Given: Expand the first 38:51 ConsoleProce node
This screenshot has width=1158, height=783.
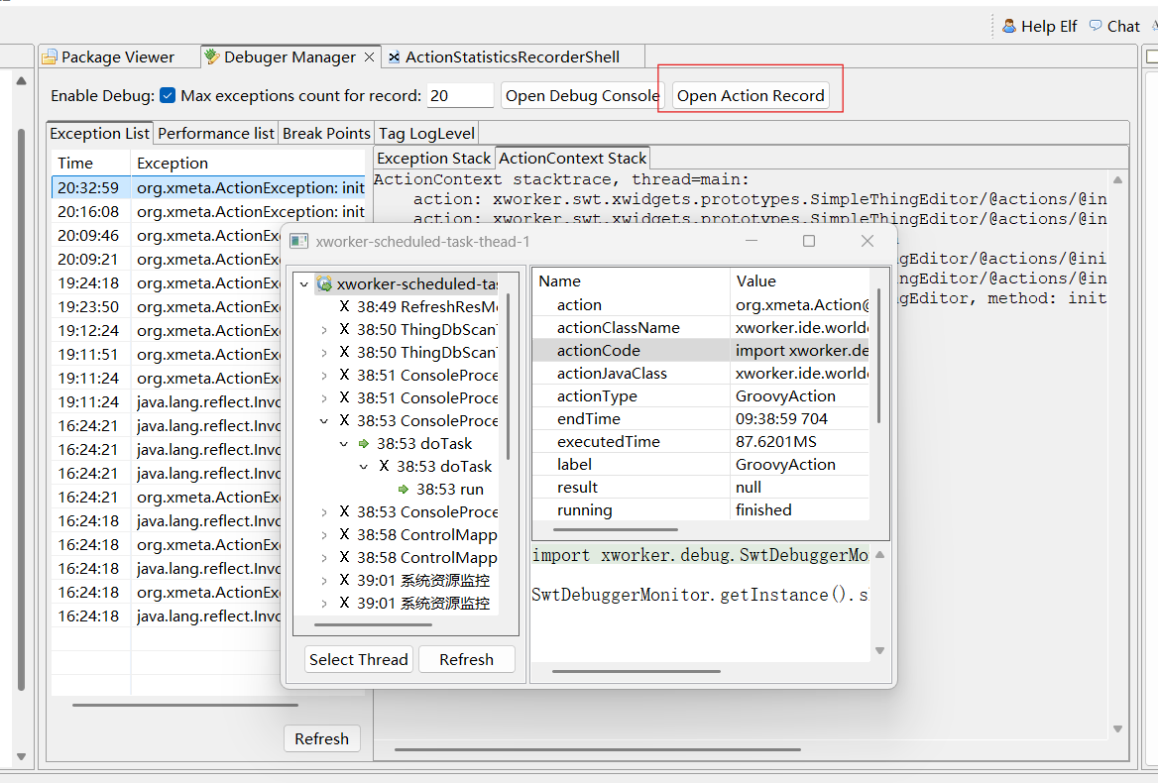Looking at the screenshot, I should [x=323, y=376].
